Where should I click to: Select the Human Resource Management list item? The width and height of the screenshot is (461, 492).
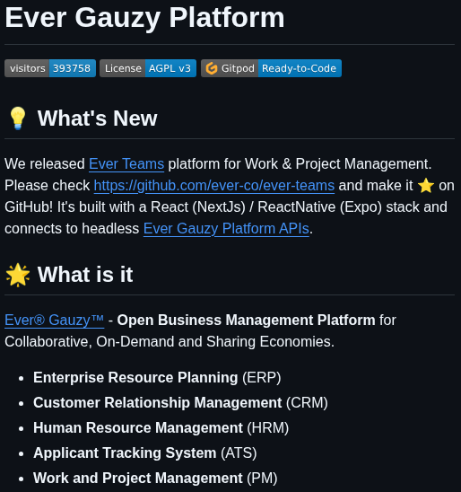click(161, 427)
